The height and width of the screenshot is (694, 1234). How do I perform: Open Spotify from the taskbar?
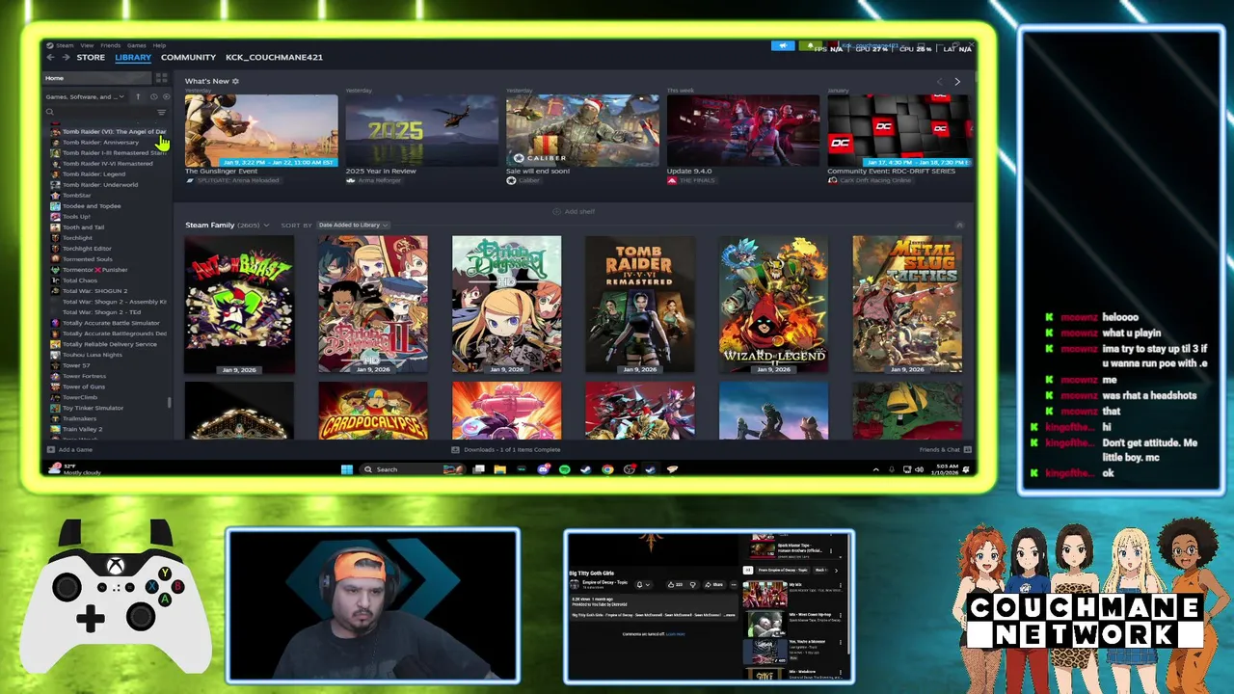[x=564, y=469]
